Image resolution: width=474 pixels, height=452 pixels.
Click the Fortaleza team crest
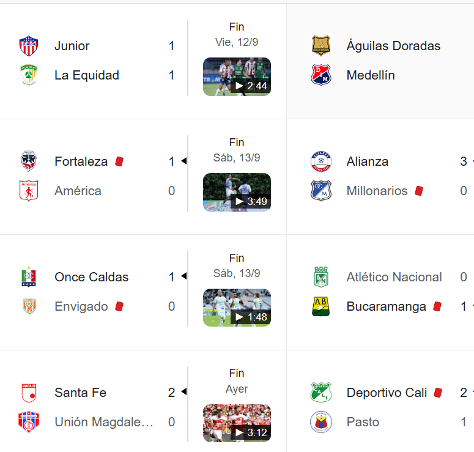(29, 161)
